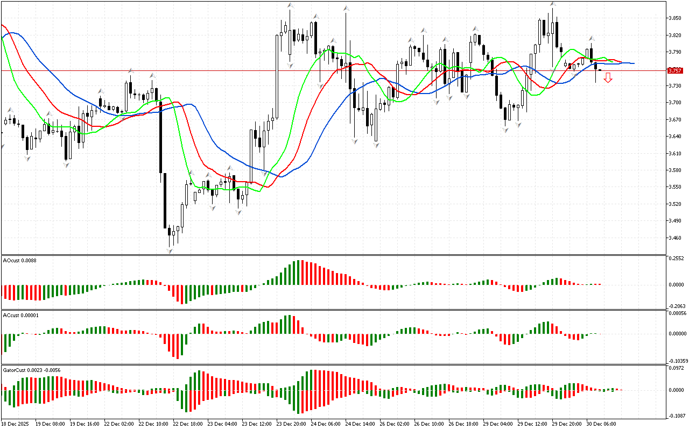Click the AOcust indicator label
689x430 pixels.
[x=19, y=261]
